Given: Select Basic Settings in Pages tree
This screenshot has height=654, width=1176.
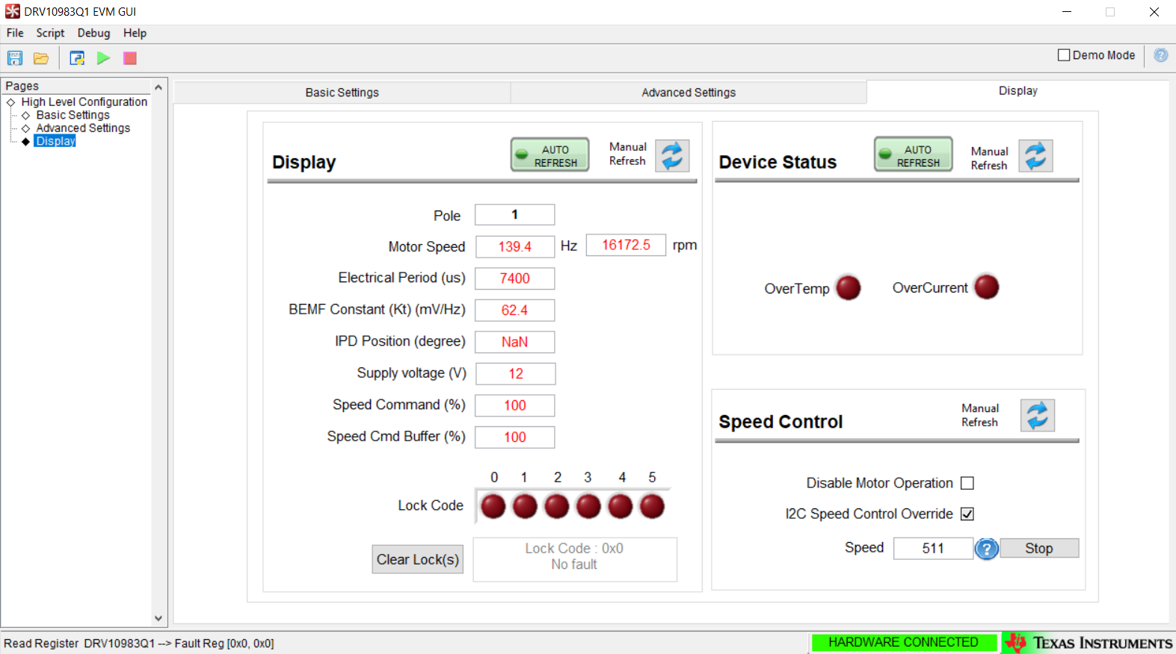Looking at the screenshot, I should tap(73, 115).
